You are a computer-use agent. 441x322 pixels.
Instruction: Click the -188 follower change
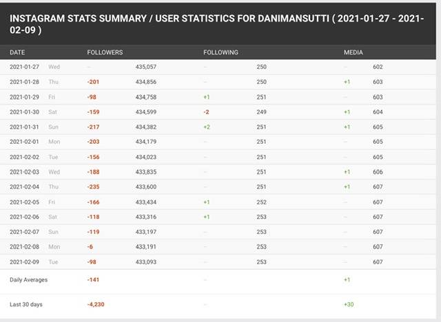[93, 172]
